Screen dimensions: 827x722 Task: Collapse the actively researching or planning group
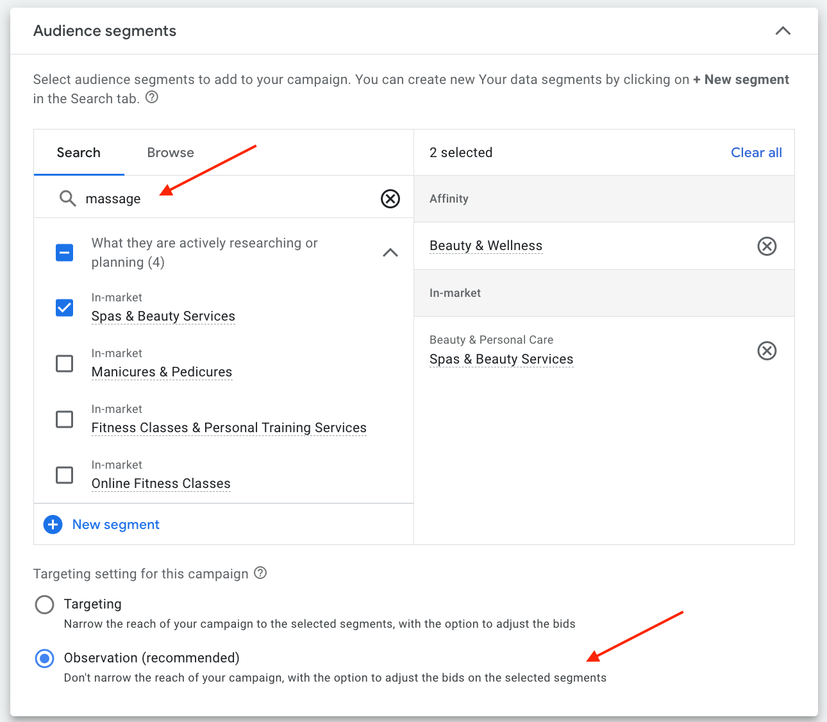tap(390, 253)
